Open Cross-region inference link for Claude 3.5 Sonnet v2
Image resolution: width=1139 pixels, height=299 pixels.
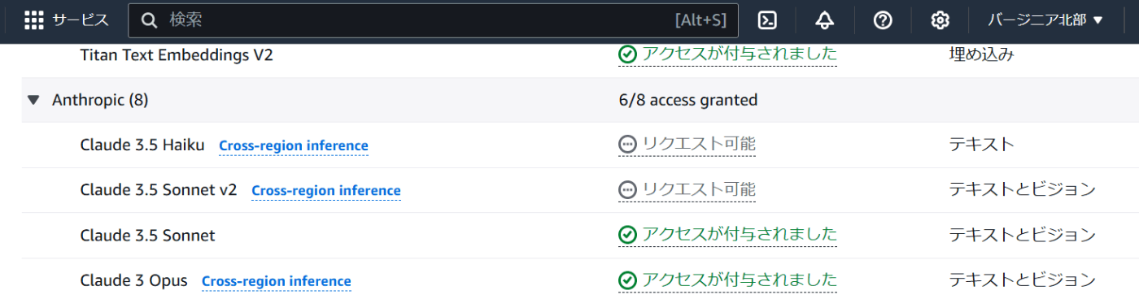pyautogui.click(x=326, y=191)
